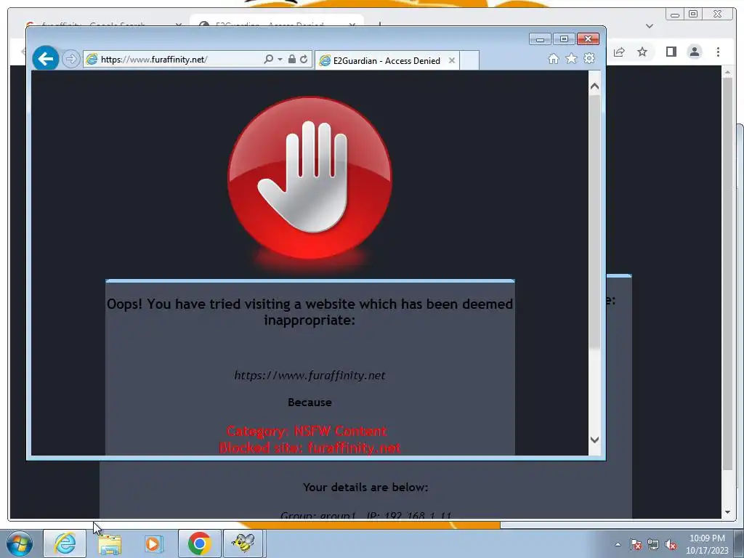Click the red stop hand image
Screen dimensions: 744x558
(310, 178)
